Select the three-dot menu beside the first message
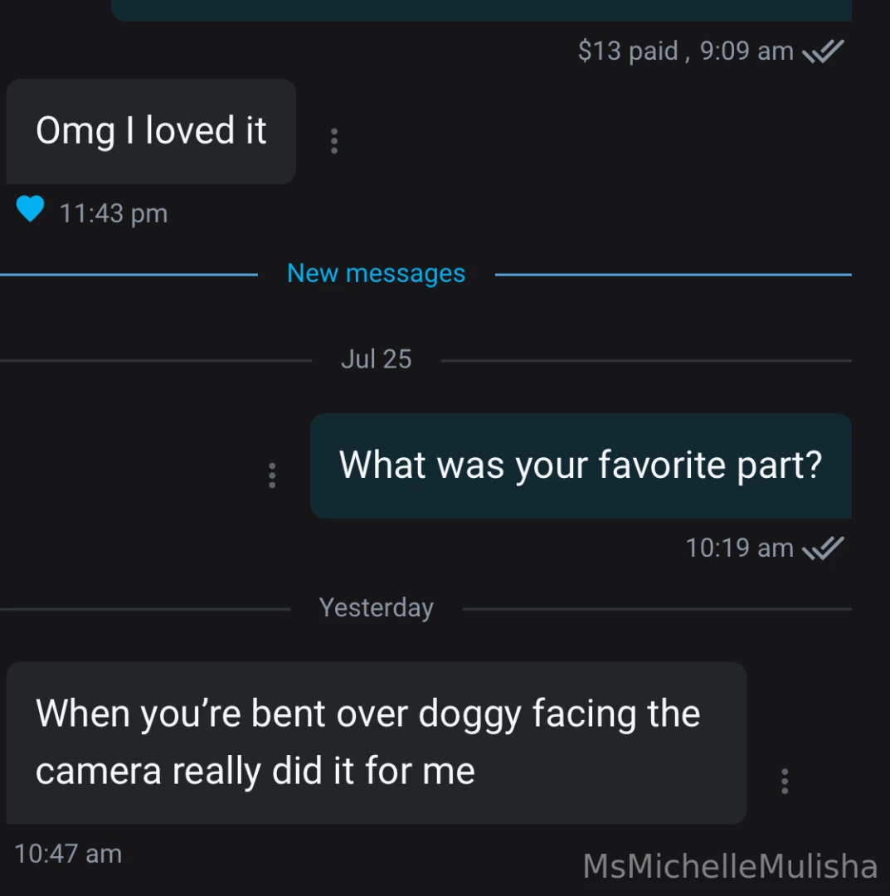Viewport: 890px width, 896px height. click(x=333, y=141)
